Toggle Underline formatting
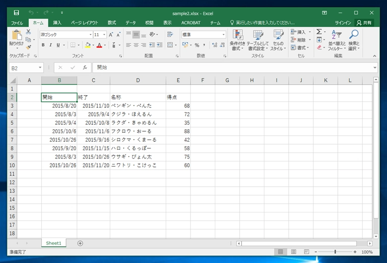387x263 pixels. tap(58, 45)
